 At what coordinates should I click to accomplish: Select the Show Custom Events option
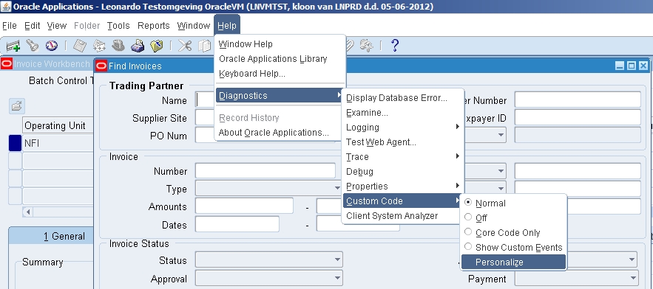pos(513,248)
